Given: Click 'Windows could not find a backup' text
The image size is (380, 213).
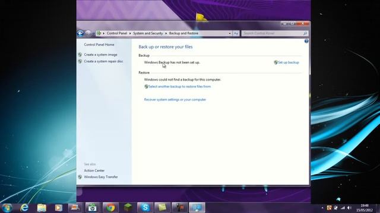Looking at the screenshot, I should pyautogui.click(x=182, y=79).
